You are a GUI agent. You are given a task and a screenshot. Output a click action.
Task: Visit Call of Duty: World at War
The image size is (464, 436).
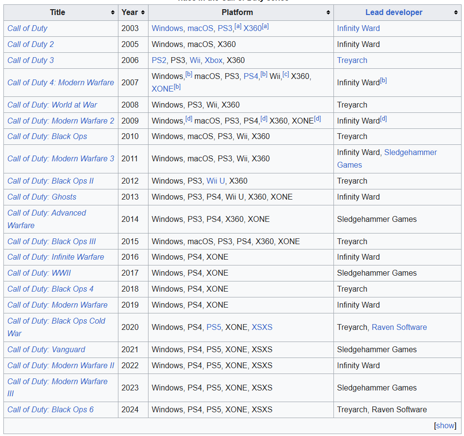click(52, 105)
